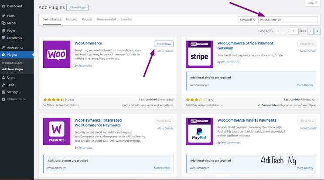Click WooCommerce author link under Stripe plugin
The image size is (324, 180).
[x=230, y=62]
